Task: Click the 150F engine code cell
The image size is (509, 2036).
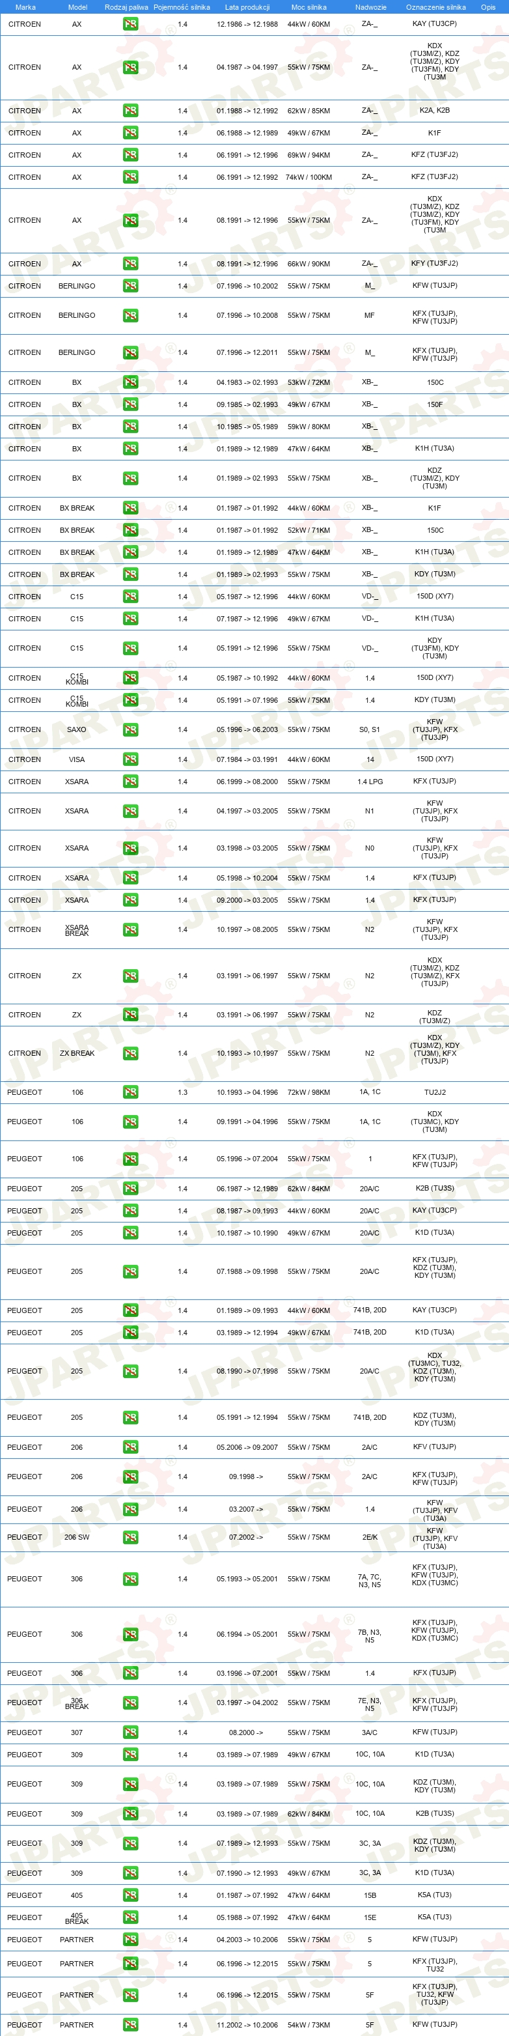Action: (435, 404)
